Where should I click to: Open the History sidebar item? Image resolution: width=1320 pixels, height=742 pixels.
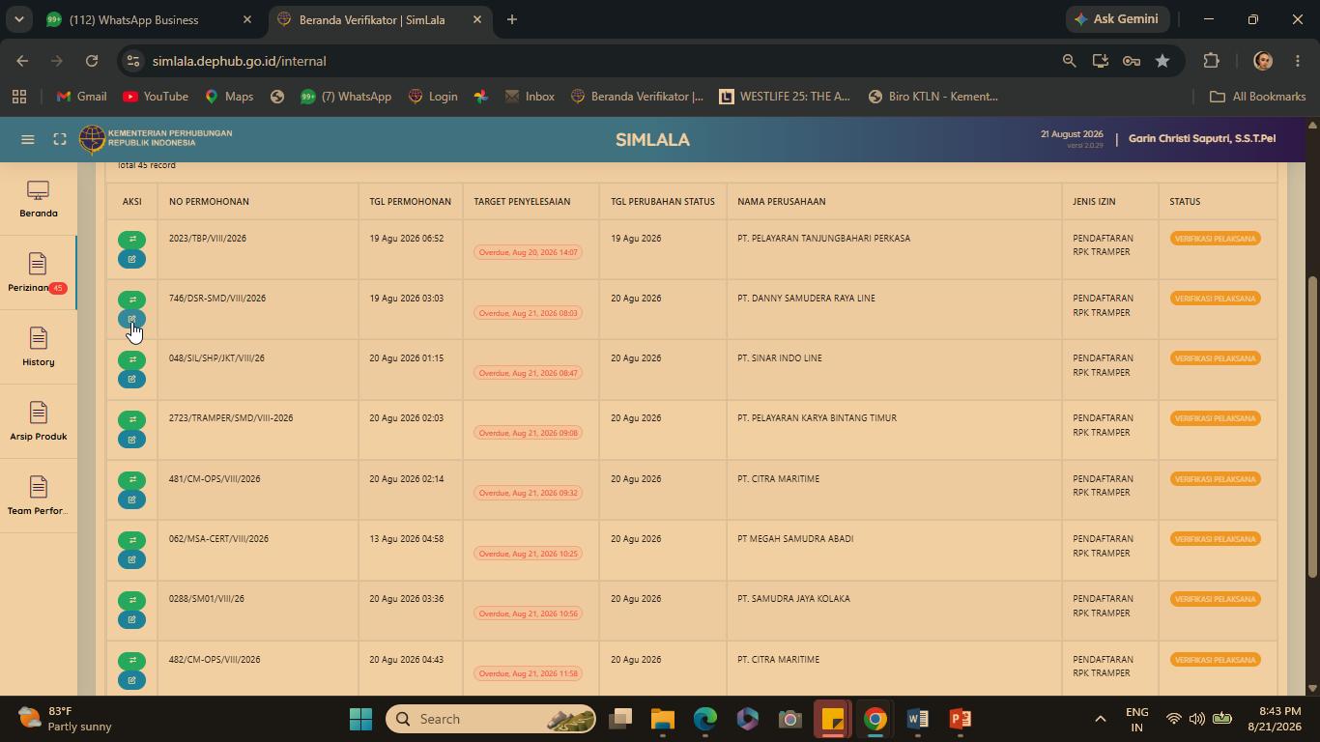coord(39,348)
